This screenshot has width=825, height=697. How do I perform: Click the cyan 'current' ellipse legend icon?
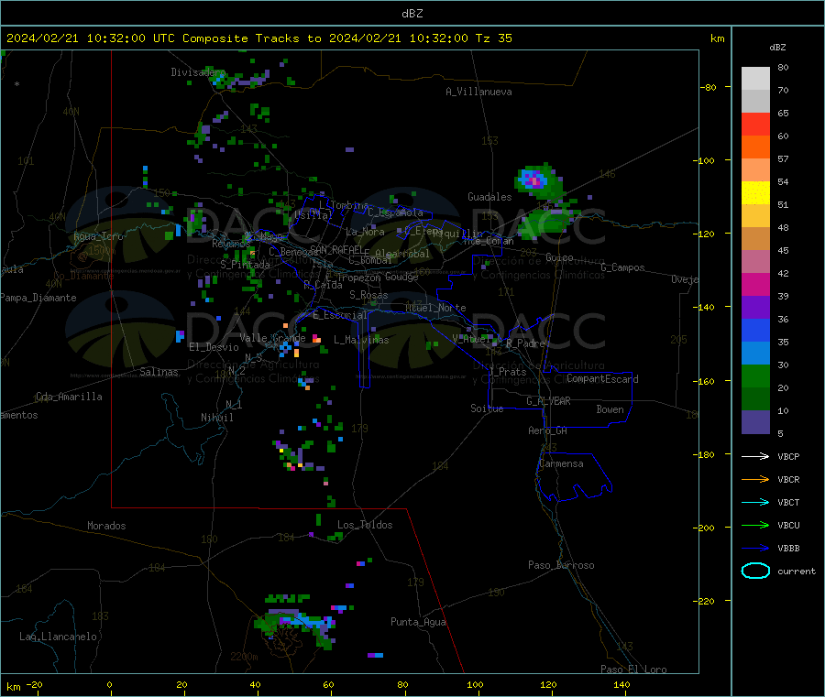point(755,571)
